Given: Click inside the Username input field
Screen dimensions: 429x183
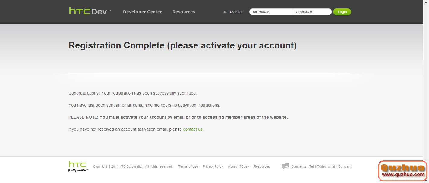Looking at the screenshot, I should 270,12.
